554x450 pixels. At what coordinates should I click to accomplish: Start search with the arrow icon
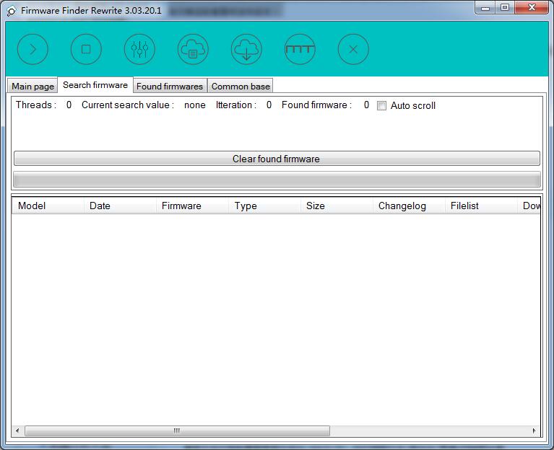coord(33,49)
